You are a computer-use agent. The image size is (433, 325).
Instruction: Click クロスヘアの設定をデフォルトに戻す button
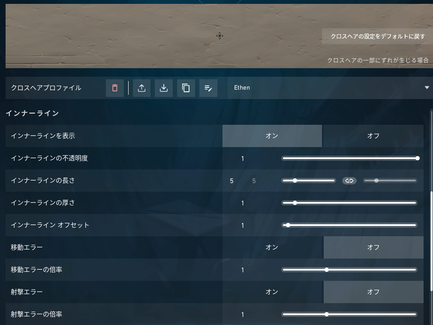coord(378,36)
